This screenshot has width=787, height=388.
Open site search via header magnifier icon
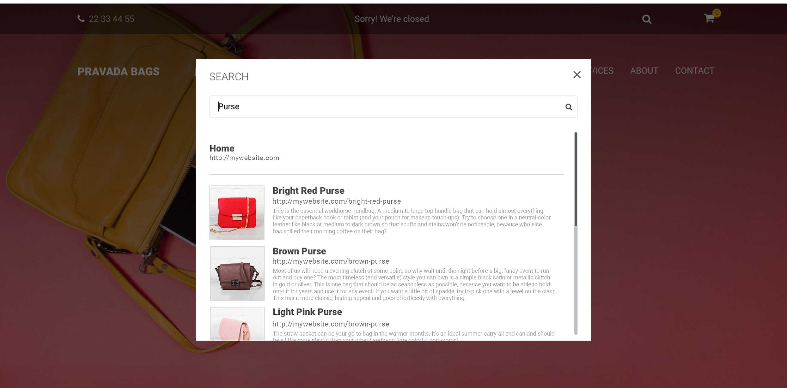(x=647, y=19)
